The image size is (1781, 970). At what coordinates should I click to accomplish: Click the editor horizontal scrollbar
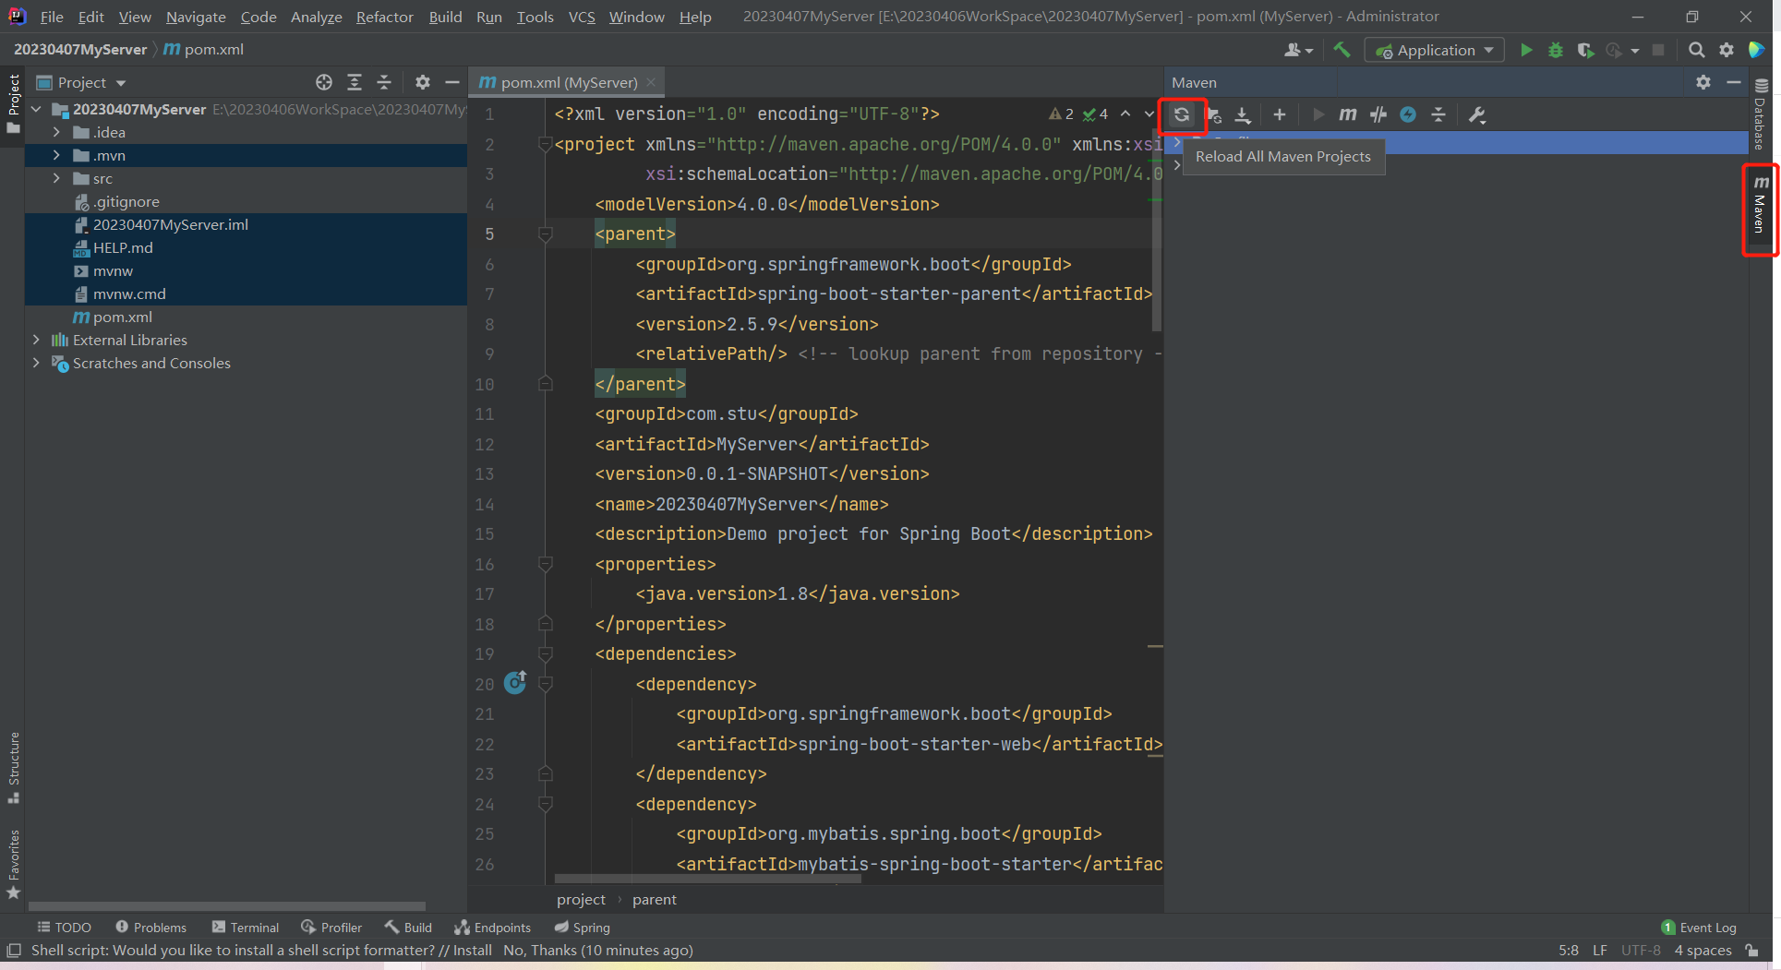pos(707,879)
